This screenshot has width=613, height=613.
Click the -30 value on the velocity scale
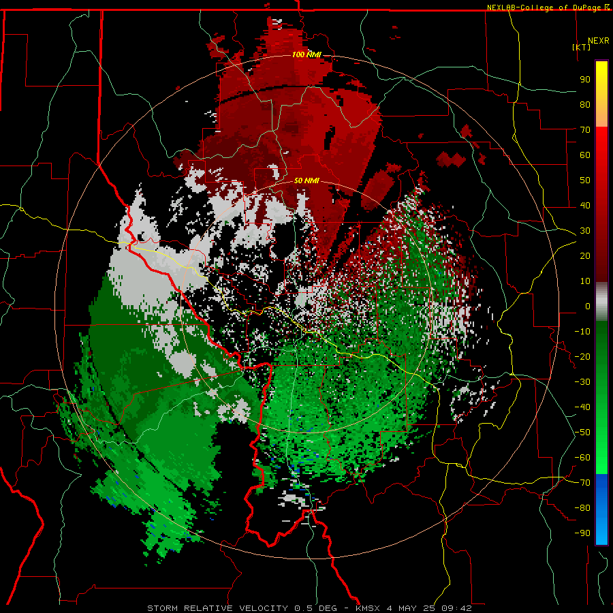pyautogui.click(x=582, y=382)
